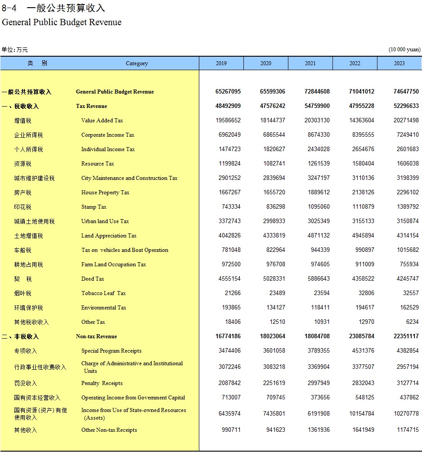Select the 'Urban land Use Tax' label
The width and height of the screenshot is (422, 466).
point(105,221)
